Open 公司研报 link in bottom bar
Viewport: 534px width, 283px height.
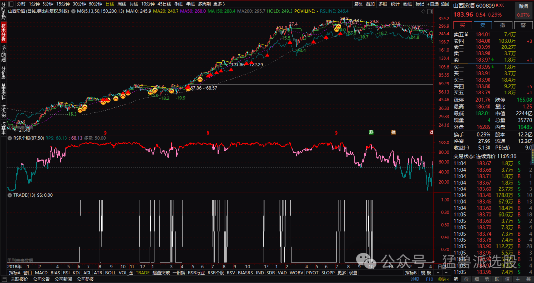coord(85,279)
